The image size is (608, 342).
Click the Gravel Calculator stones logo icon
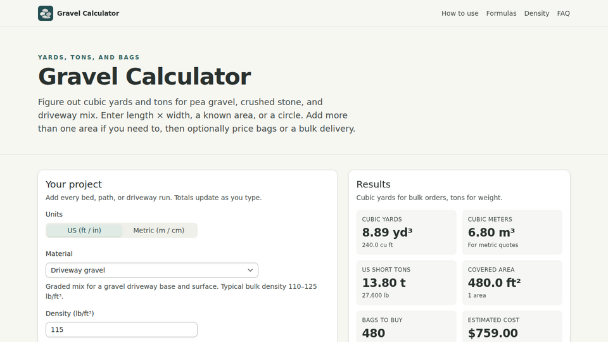[46, 13]
